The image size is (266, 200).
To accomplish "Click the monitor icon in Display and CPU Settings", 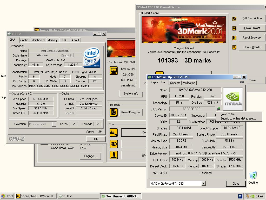I will point(114,71).
